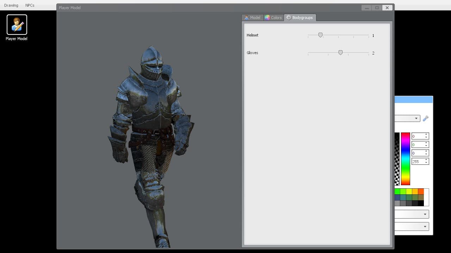Switch to the Model tab
This screenshot has width=451, height=253.
(x=252, y=18)
